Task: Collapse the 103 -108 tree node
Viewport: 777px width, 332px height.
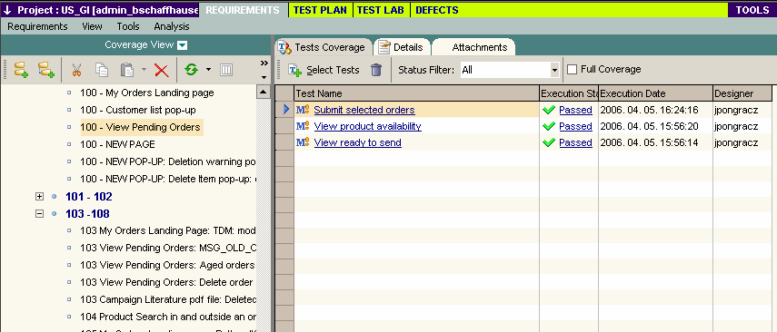Action: click(x=40, y=214)
